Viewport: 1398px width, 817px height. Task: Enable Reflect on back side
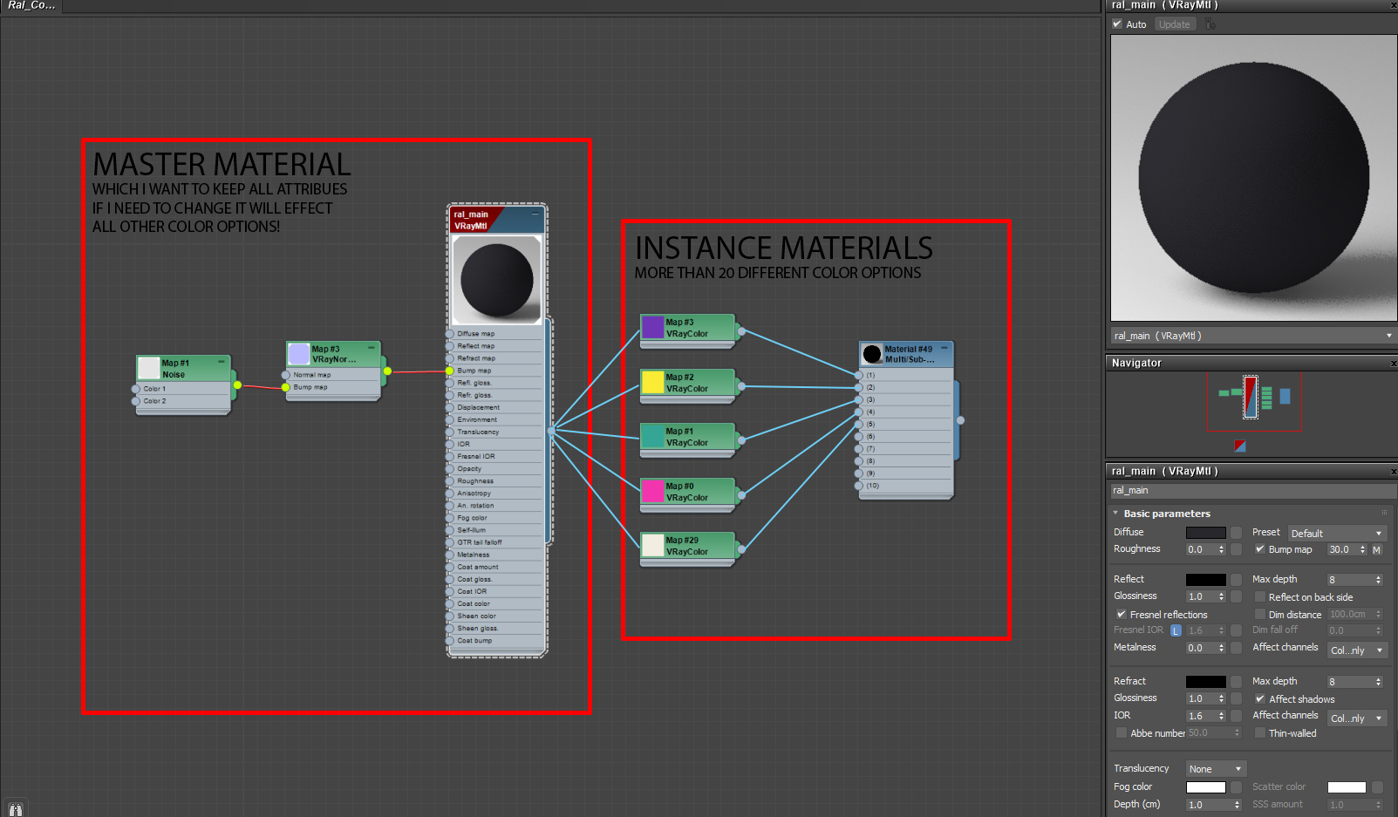(x=1260, y=597)
